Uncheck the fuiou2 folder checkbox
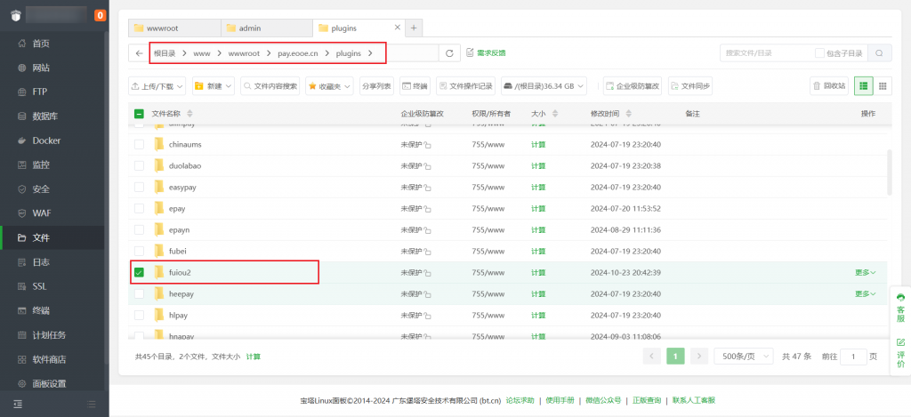The height and width of the screenshot is (417, 911). tap(139, 272)
